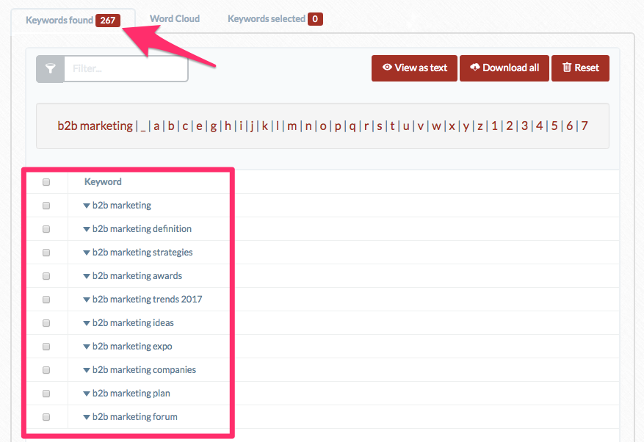This screenshot has width=644, height=442.
Task: Click the funnel filter icon
Action: (x=50, y=68)
